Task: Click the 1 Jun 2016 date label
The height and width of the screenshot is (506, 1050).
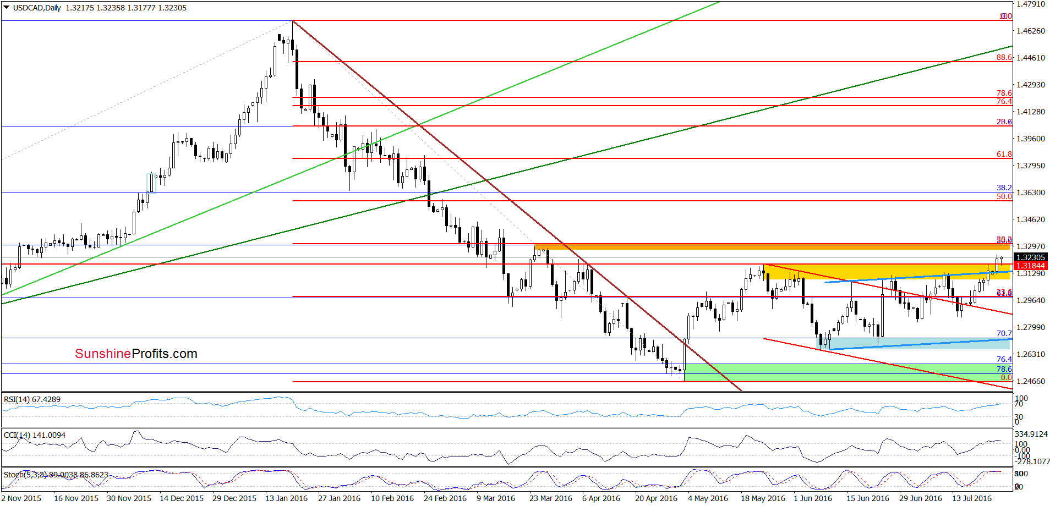Action: [813, 498]
